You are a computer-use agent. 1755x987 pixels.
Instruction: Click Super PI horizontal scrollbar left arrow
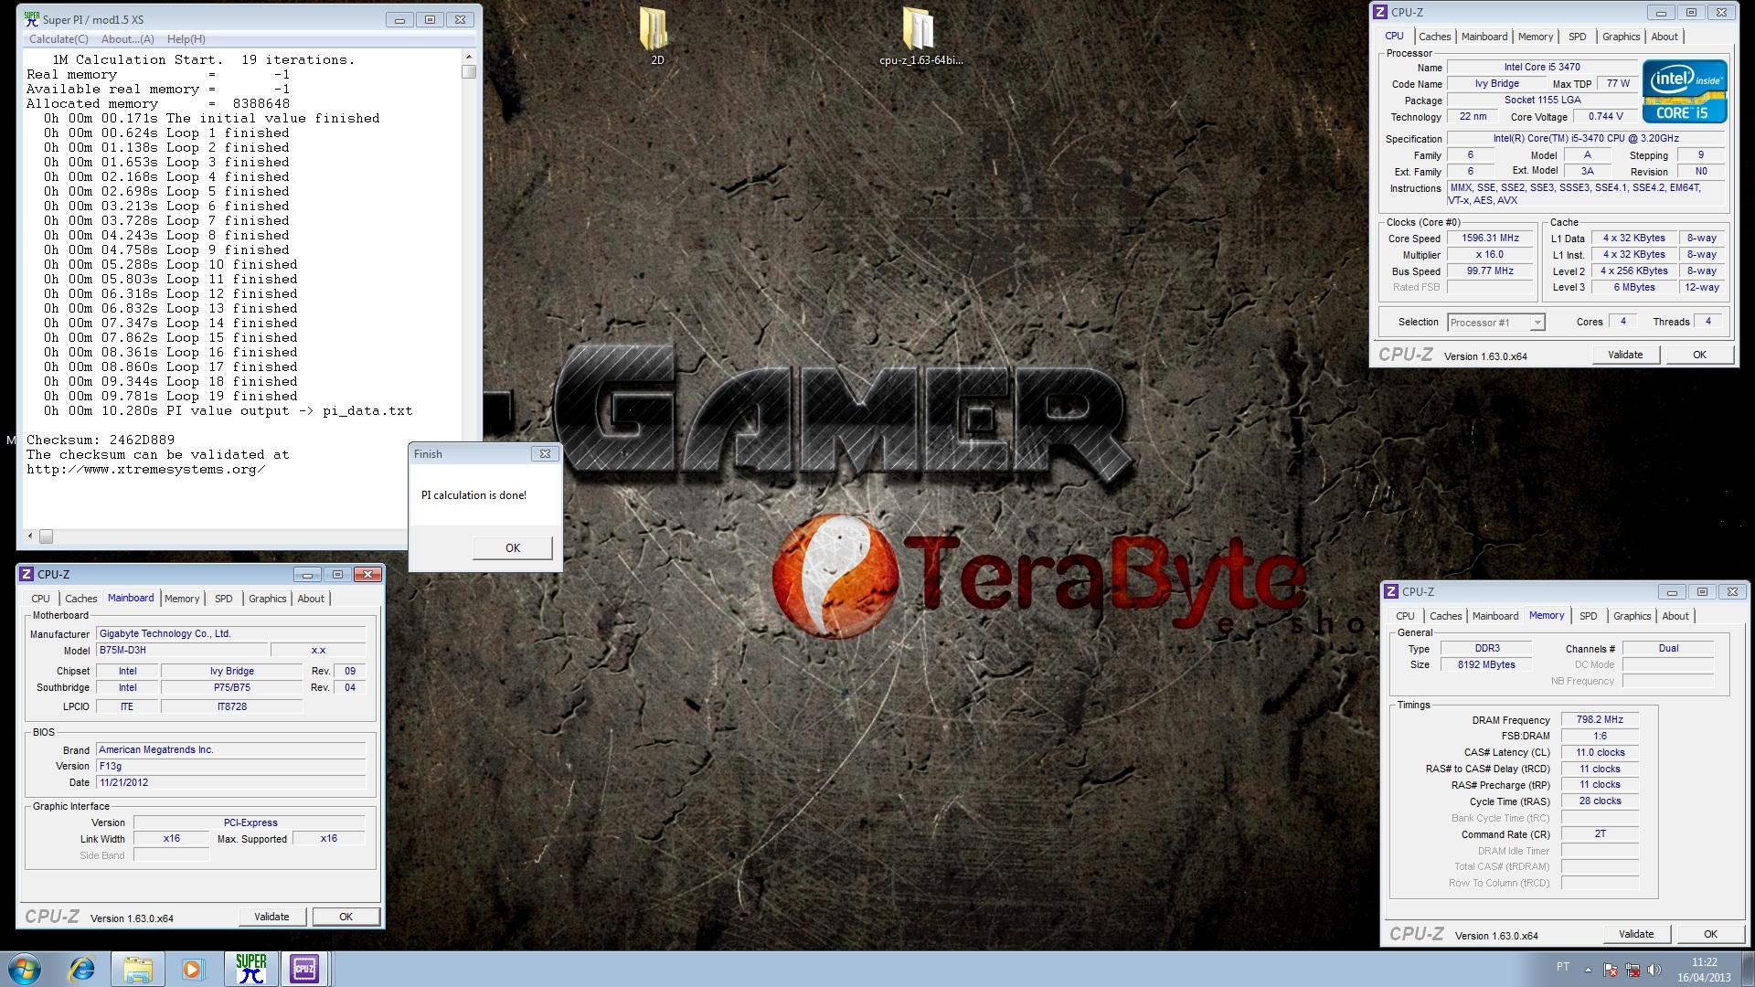[x=30, y=536]
